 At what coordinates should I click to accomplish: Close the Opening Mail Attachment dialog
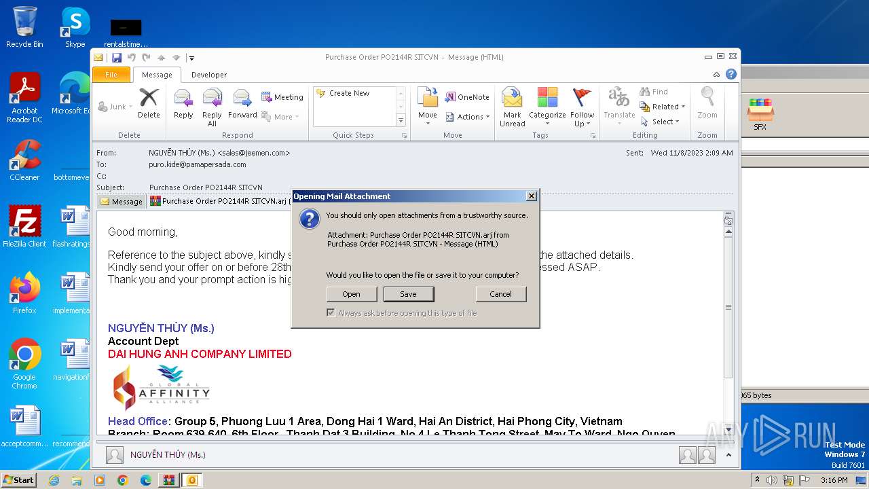(532, 196)
